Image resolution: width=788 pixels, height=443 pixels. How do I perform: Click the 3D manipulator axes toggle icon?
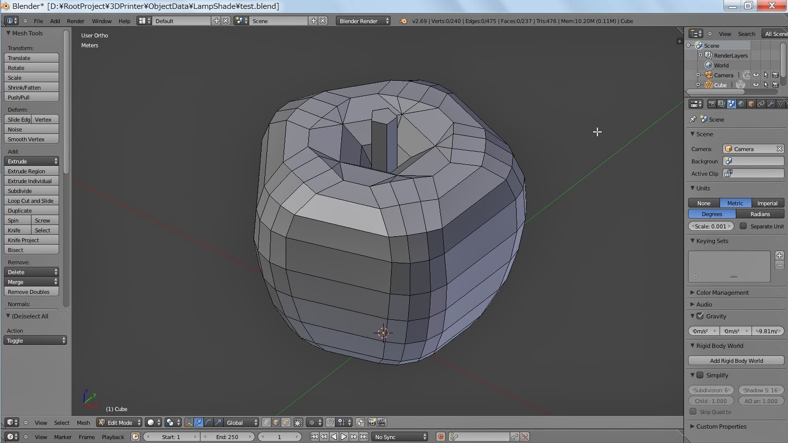coord(189,423)
